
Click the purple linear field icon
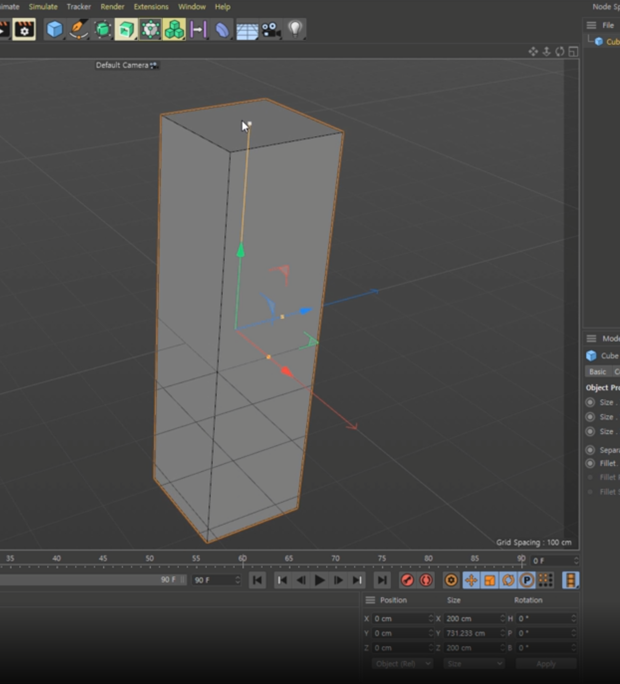pos(198,30)
